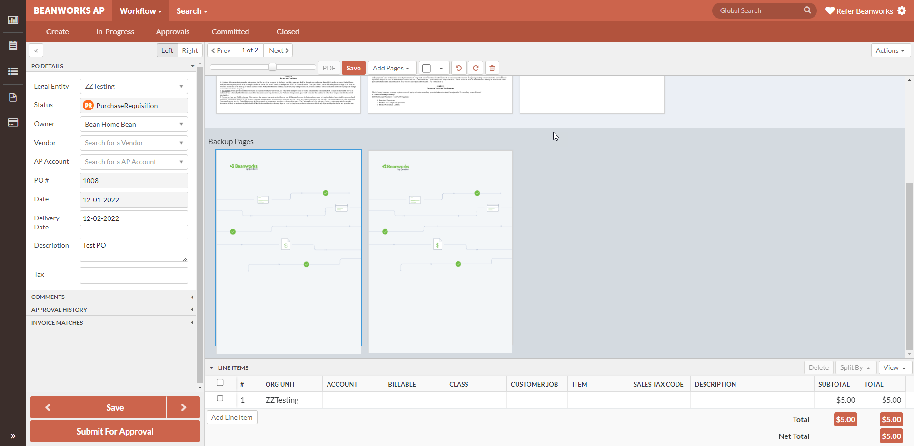The image size is (914, 446).
Task: Click the ZZTesting org unit cell
Action: tap(292, 400)
